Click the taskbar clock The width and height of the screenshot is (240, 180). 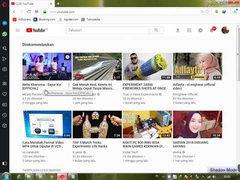(x=227, y=176)
